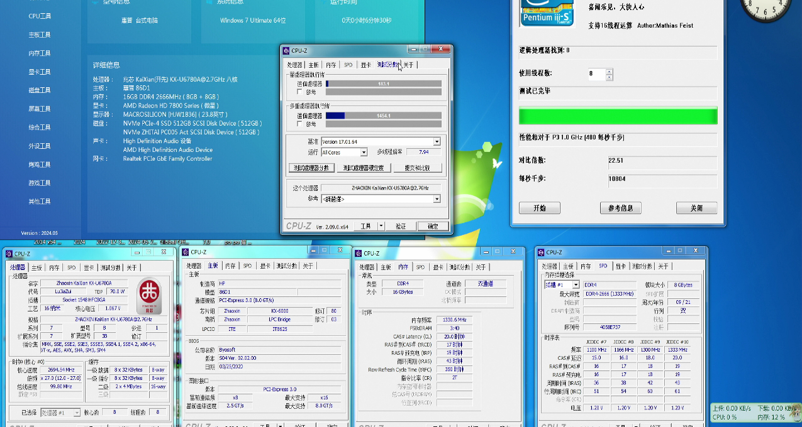Switch to 处理器 tab in benchmark window
The width and height of the screenshot is (802, 427).
(295, 65)
